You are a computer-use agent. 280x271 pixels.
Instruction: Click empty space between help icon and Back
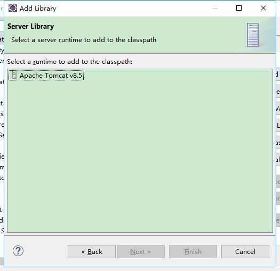click(45, 251)
